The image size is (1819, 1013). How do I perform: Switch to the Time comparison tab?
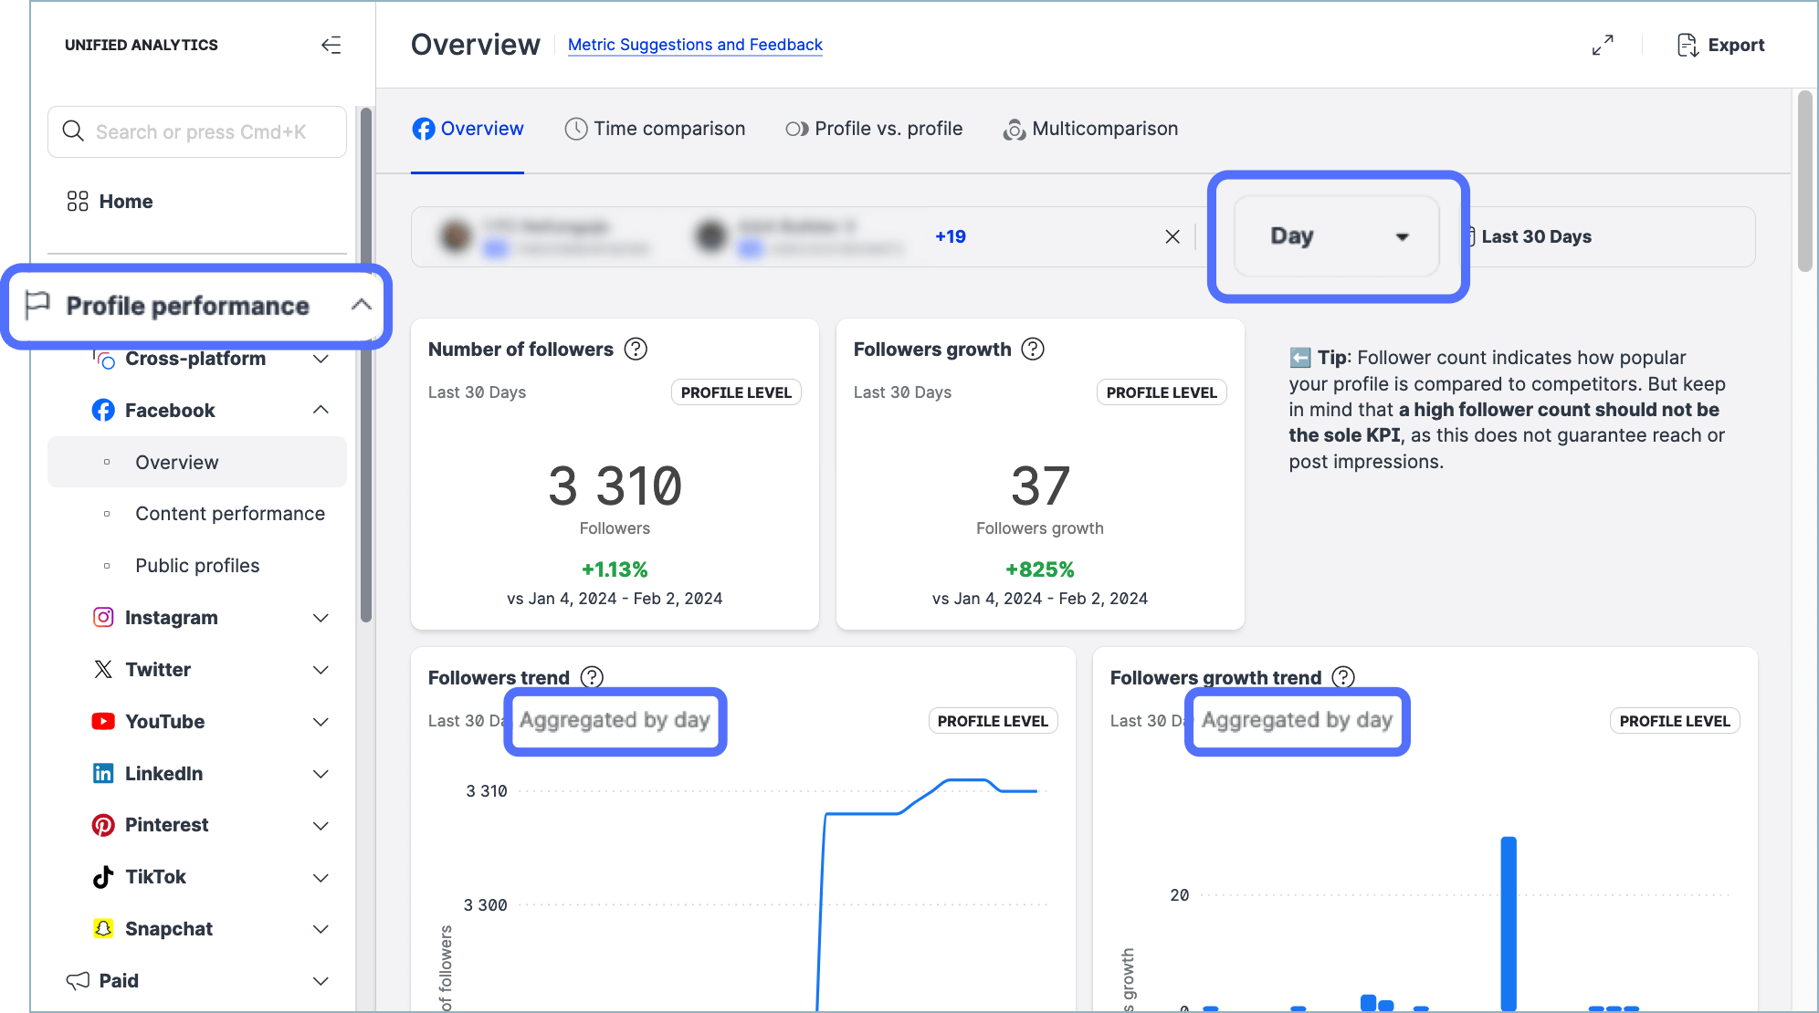(x=655, y=129)
